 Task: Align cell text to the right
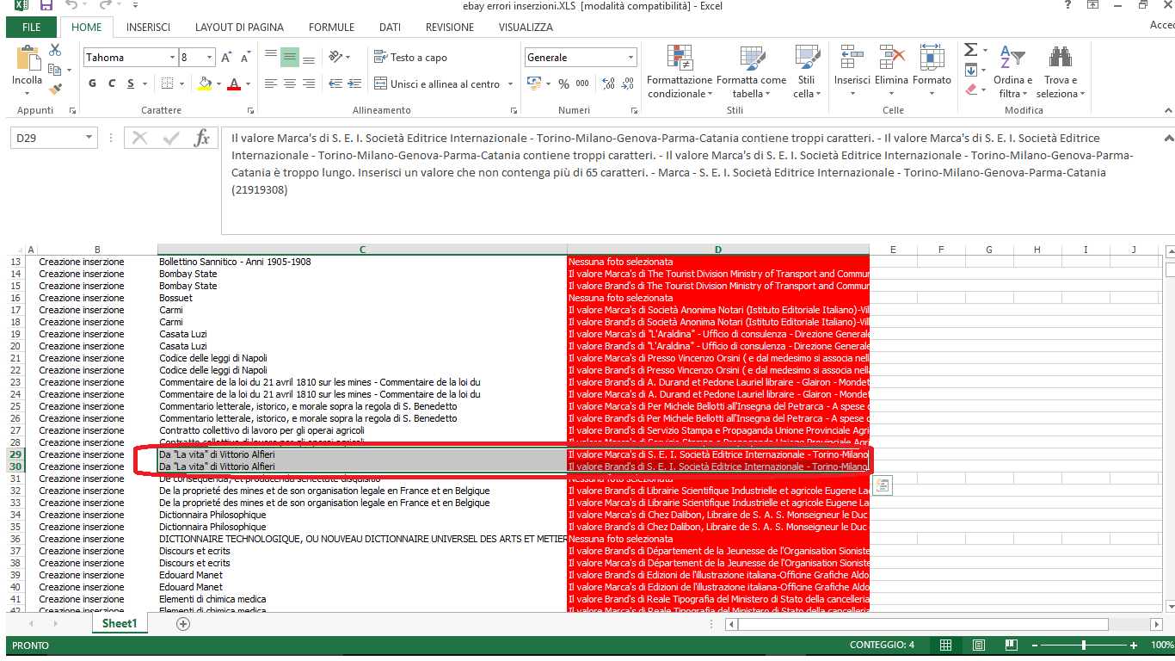(309, 83)
